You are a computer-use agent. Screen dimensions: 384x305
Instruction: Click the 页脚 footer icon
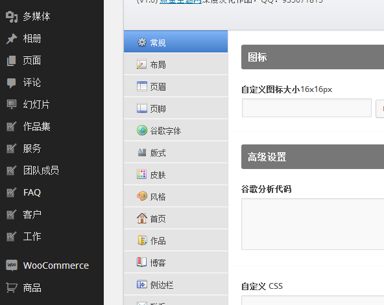point(142,108)
